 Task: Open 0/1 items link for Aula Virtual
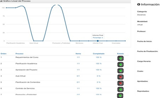(78, 76)
